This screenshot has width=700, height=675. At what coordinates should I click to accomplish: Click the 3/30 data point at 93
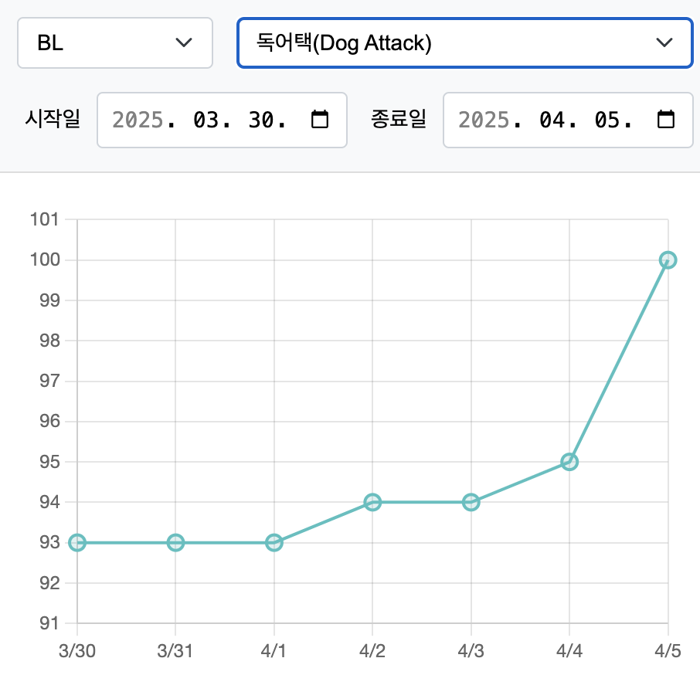[77, 543]
